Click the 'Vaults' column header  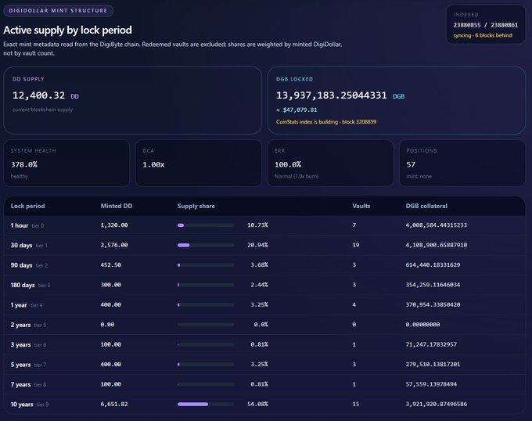361,206
